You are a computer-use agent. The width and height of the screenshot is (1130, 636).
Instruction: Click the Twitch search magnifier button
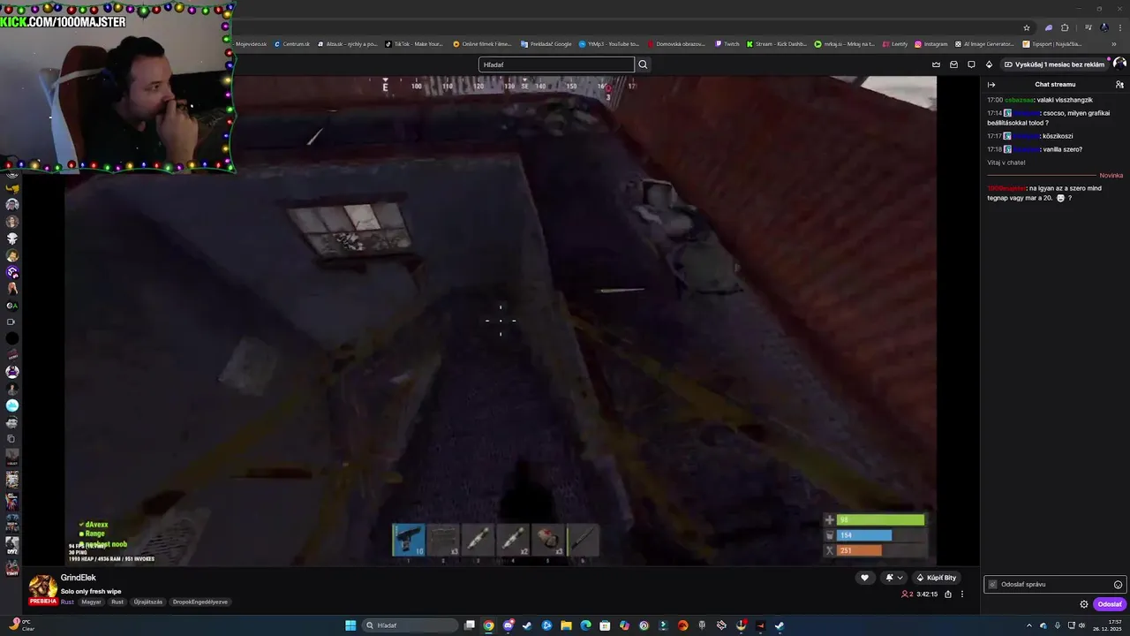coord(643,64)
